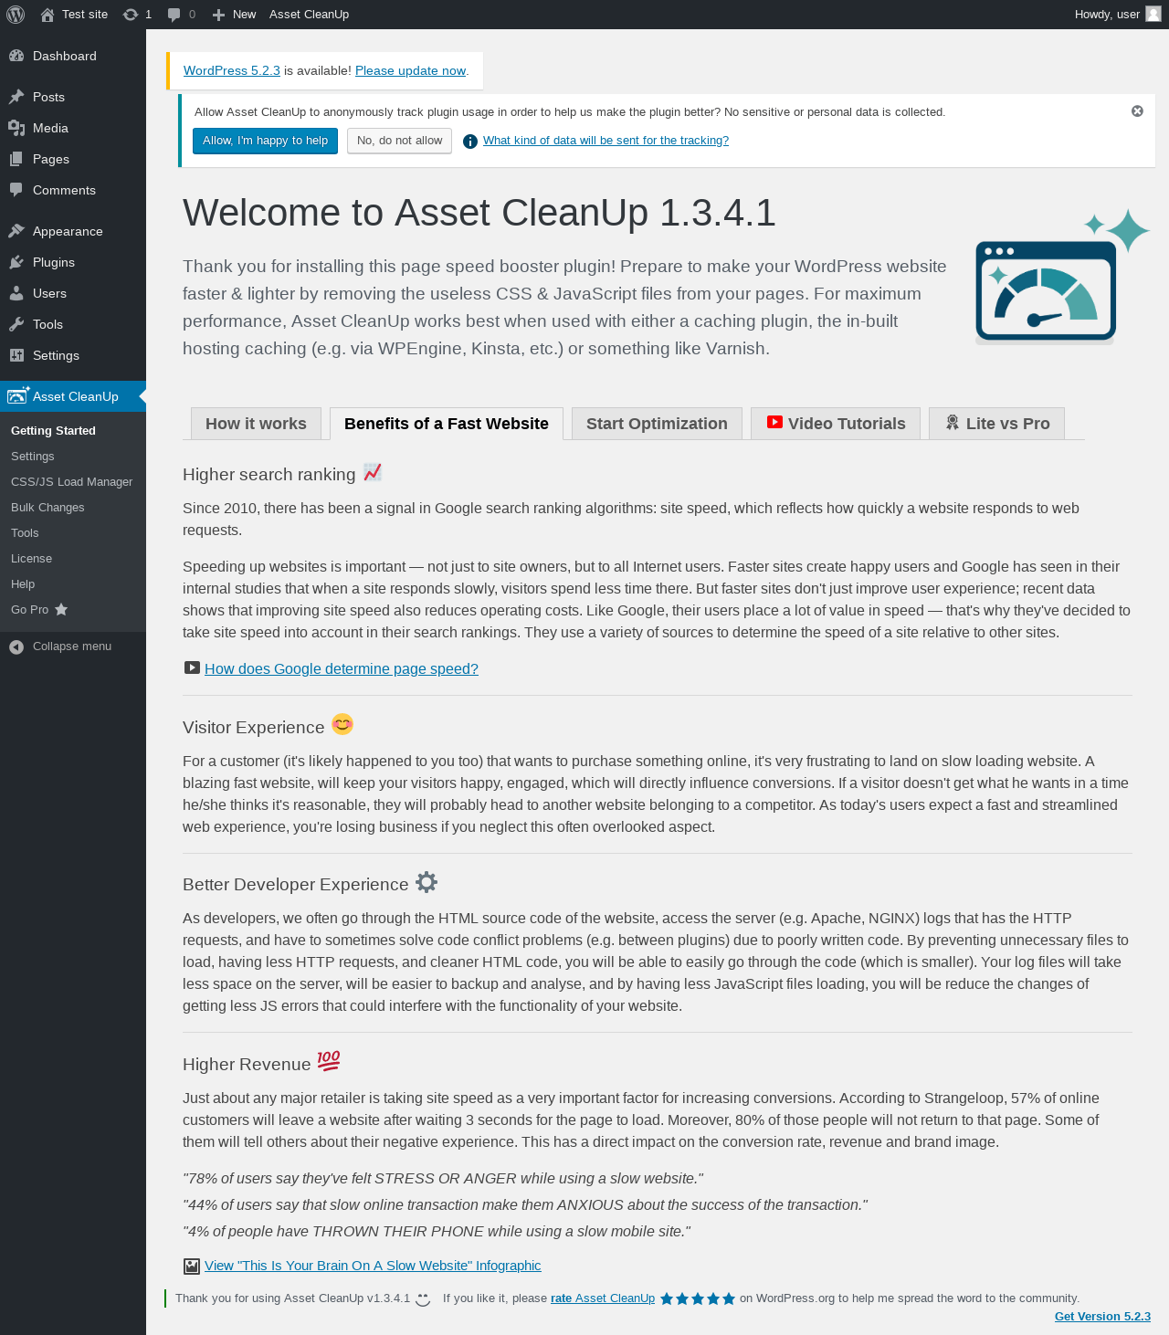Click Please update now link
This screenshot has width=1169, height=1335.
click(410, 70)
